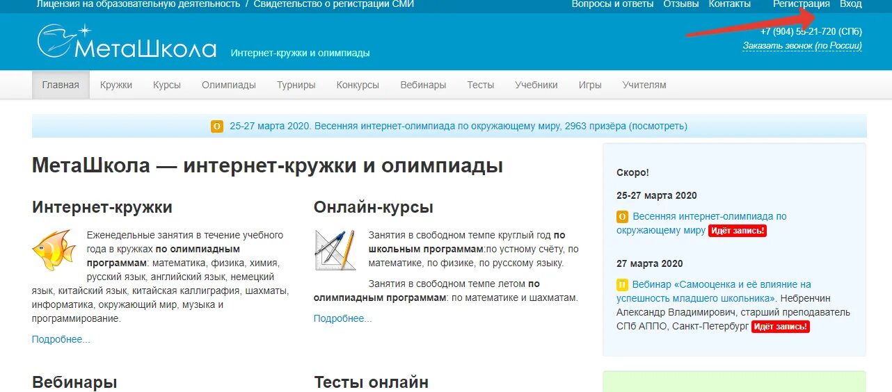Open the Олимпиады menu item
Viewport: 892px width, 392px height.
(229, 85)
